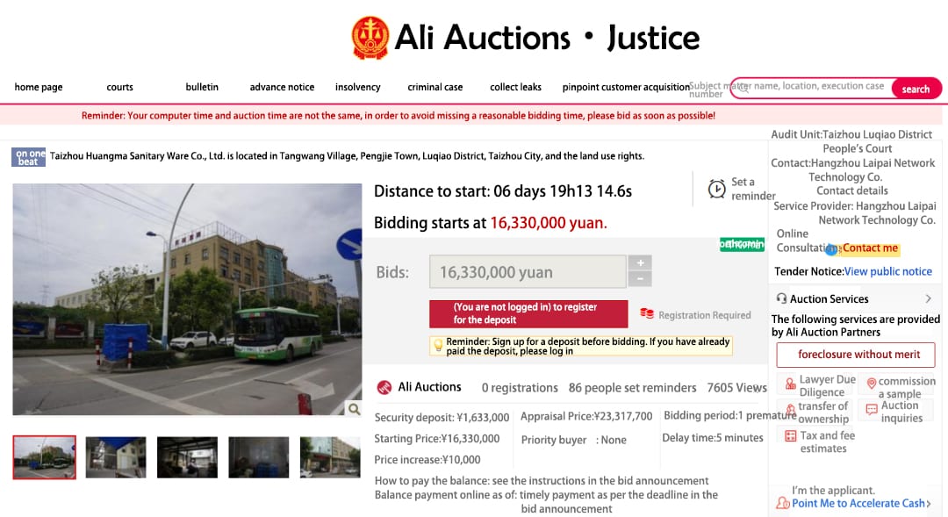Click the transfer of ownership icon
948x517 pixels.
pyautogui.click(x=790, y=409)
